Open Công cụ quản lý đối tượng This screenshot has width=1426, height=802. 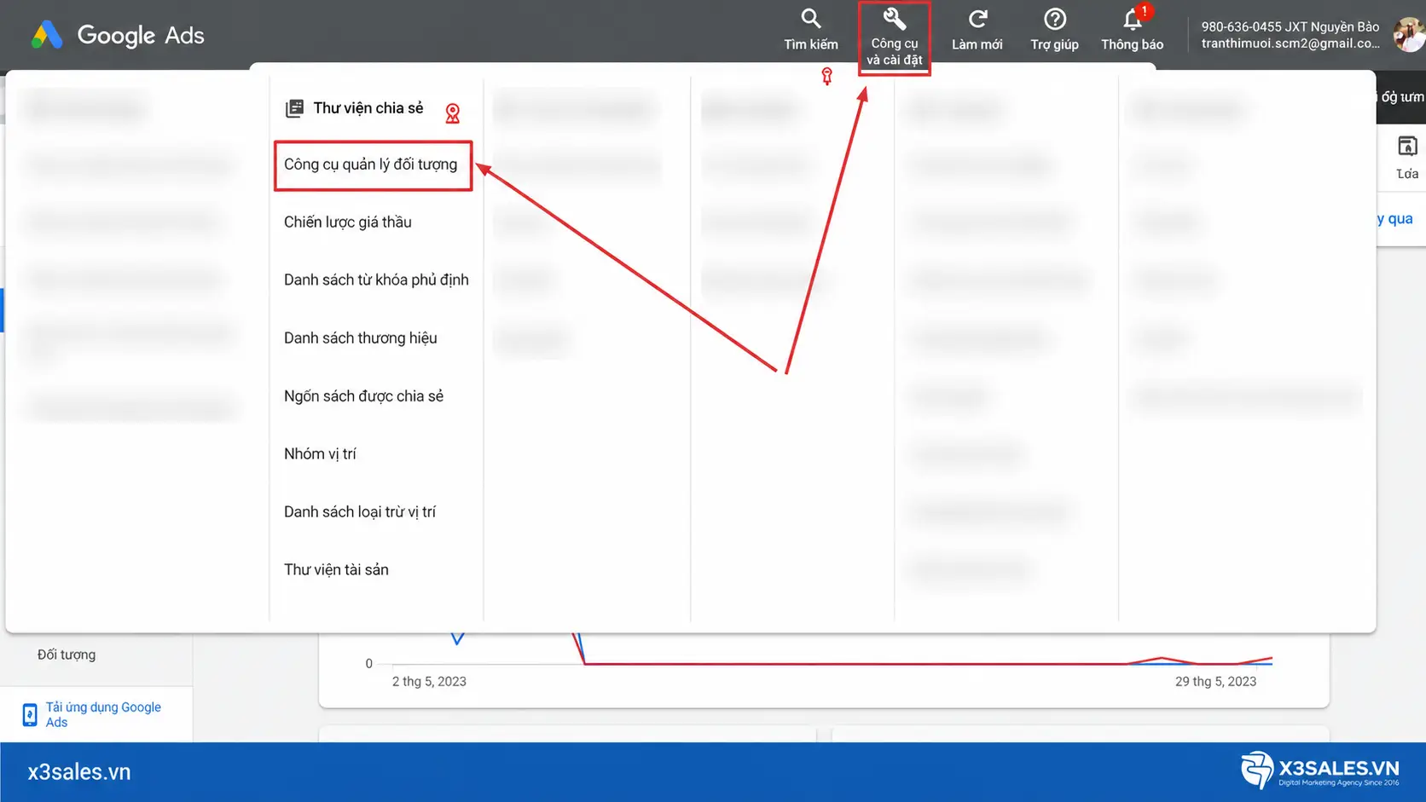[x=371, y=164]
